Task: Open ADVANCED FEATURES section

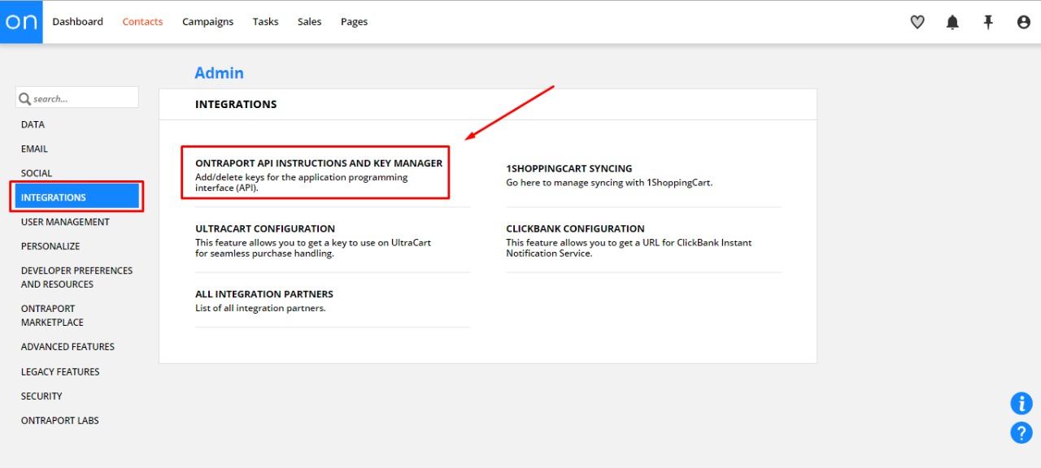Action: [x=68, y=347]
